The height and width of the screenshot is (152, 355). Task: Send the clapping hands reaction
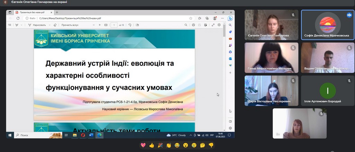[168, 145]
